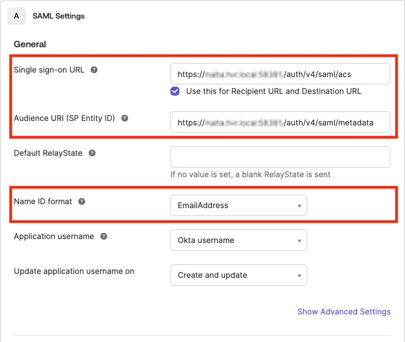Click "Update application username on" label
The height and width of the screenshot is (342, 405).
pyautogui.click(x=74, y=271)
